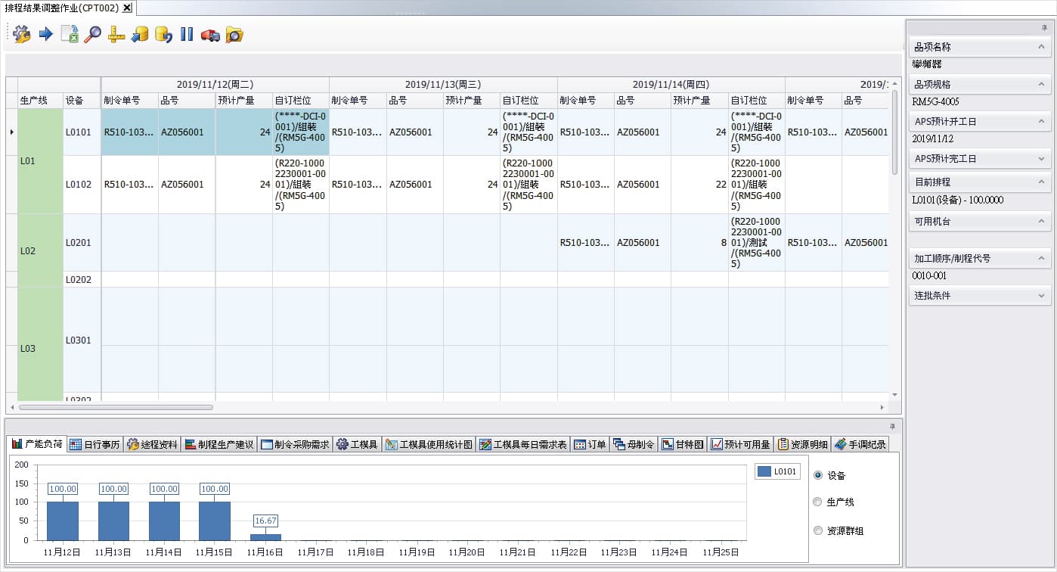Select the L0201 device row
The image size is (1057, 572).
point(82,242)
